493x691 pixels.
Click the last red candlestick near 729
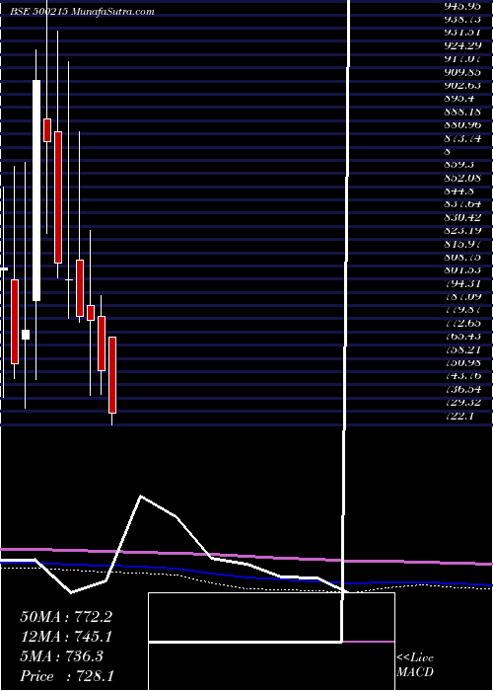112,375
